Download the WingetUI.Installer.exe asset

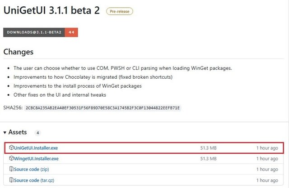pos(36,158)
